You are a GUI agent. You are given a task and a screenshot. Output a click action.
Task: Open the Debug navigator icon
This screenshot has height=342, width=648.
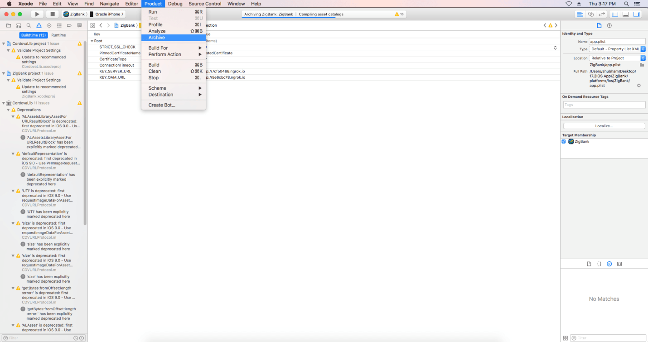(x=59, y=25)
